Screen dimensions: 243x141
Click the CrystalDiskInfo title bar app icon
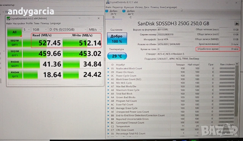pyautogui.click(x=108, y=2)
